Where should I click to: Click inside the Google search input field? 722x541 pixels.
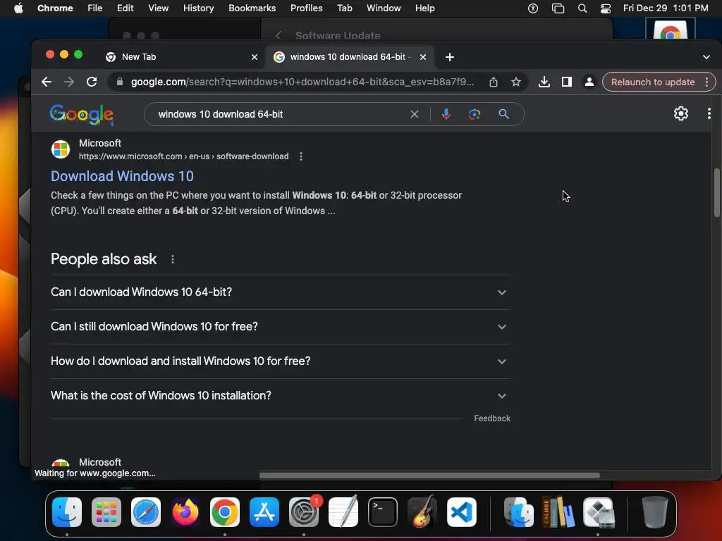point(281,114)
